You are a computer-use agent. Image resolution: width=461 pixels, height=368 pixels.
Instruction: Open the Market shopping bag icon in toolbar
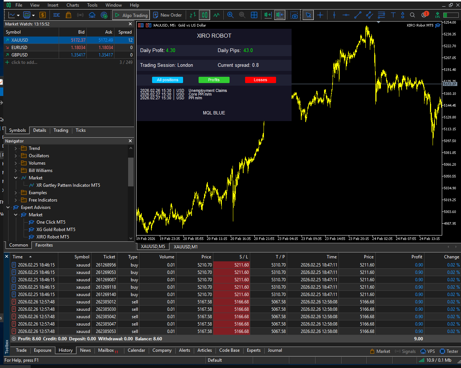click(x=68, y=15)
